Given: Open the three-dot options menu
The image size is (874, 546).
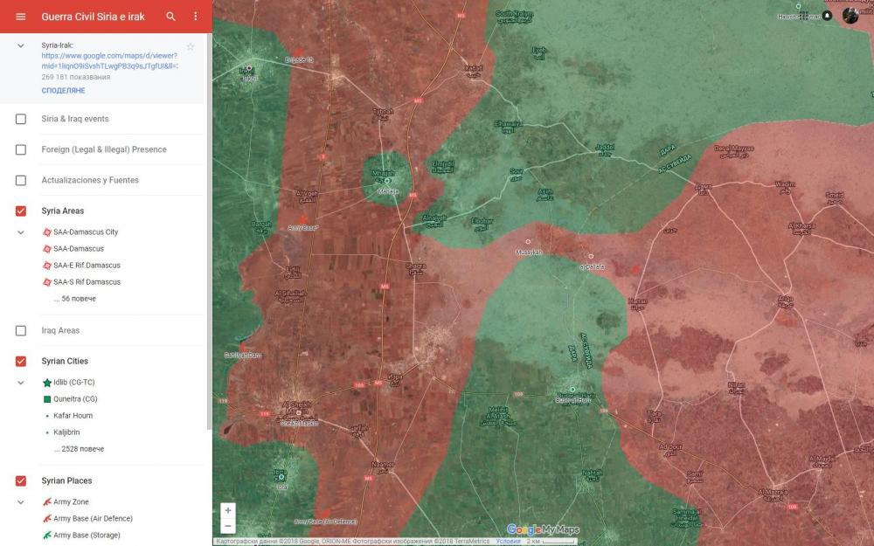Looking at the screenshot, I should point(195,17).
